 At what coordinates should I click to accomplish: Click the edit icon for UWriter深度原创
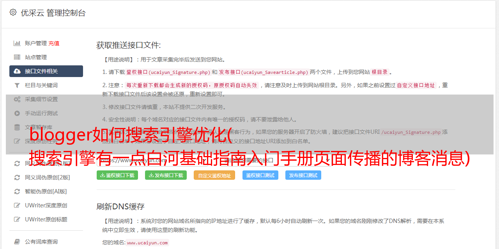tap(17, 205)
